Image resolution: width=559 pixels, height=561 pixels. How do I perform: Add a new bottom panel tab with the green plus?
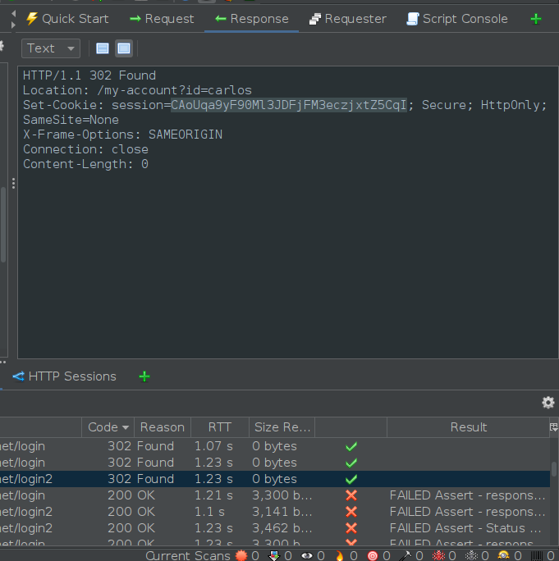tap(144, 376)
